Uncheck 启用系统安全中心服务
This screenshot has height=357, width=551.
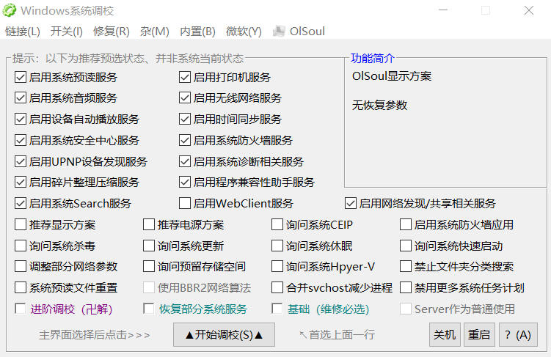pyautogui.click(x=21, y=141)
